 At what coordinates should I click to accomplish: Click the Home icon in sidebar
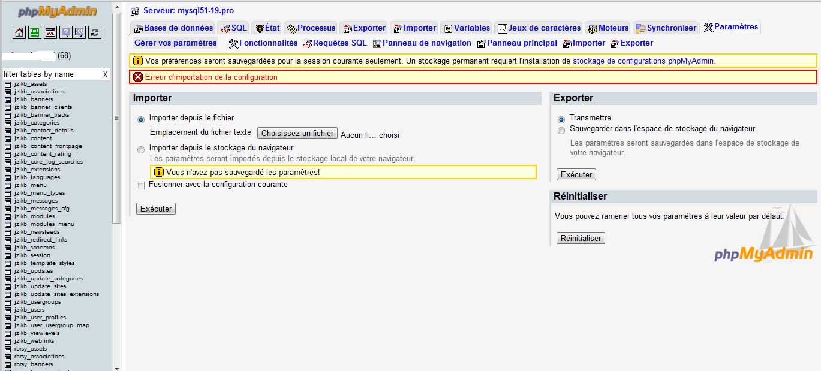(19, 32)
